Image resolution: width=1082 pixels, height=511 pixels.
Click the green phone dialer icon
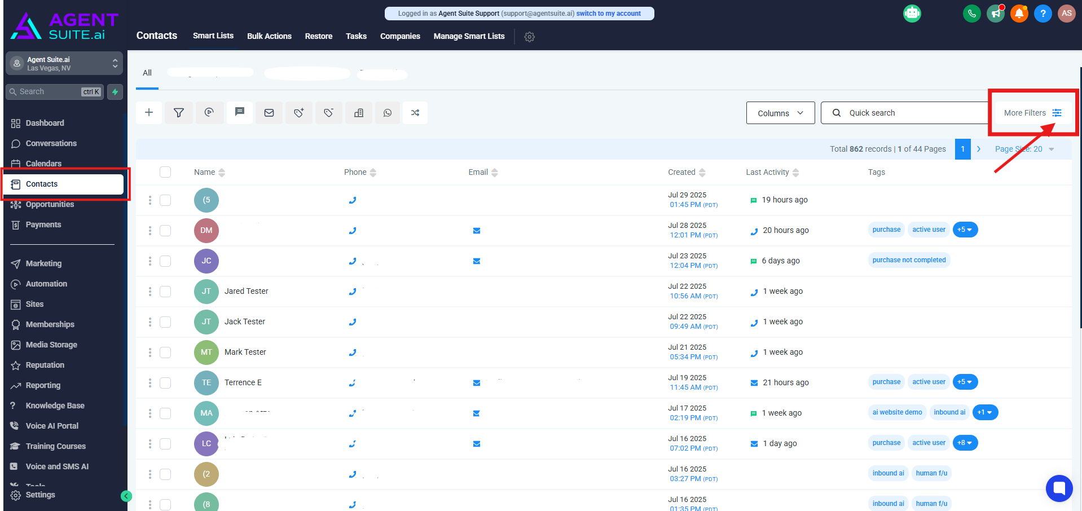tap(971, 14)
